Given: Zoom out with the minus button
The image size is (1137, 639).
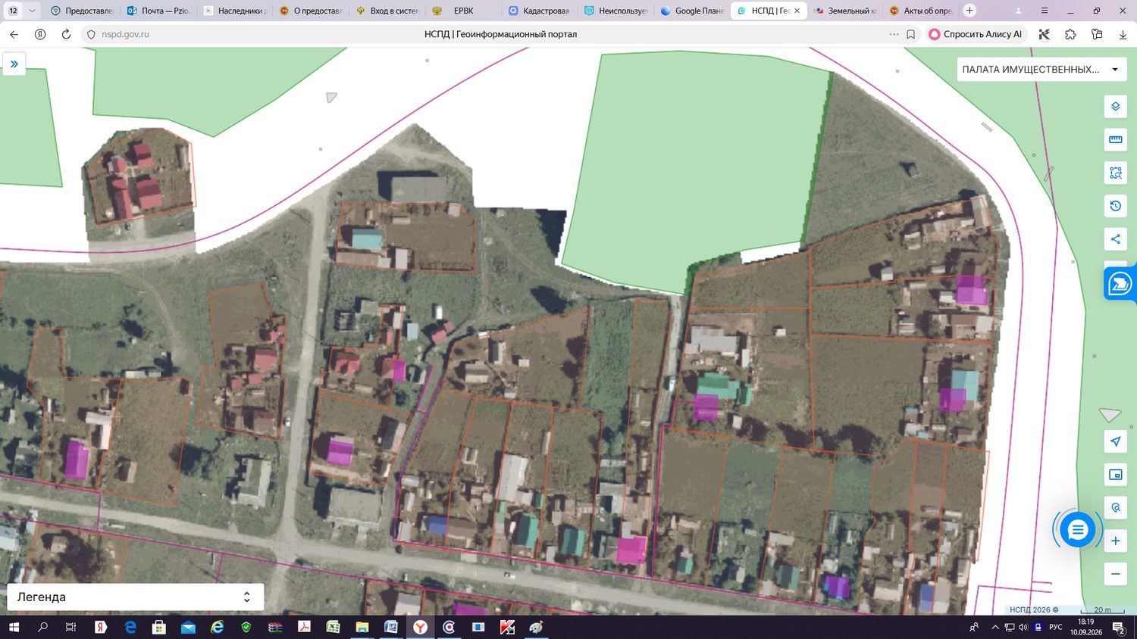Looking at the screenshot, I should coord(1115,574).
